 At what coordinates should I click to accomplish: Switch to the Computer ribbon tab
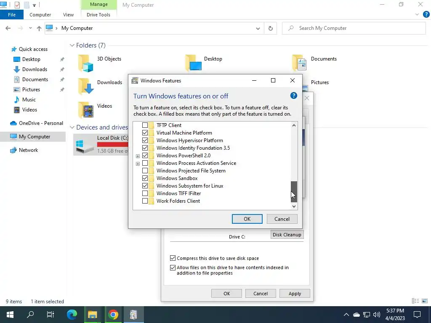pyautogui.click(x=40, y=15)
